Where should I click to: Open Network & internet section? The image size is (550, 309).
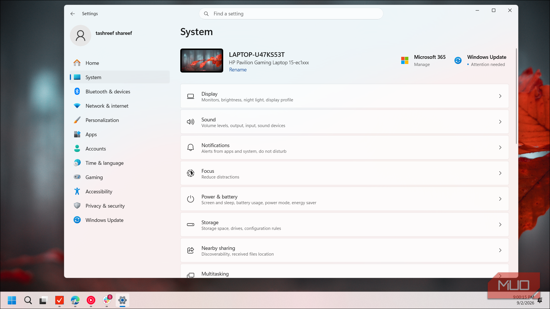pos(120,106)
